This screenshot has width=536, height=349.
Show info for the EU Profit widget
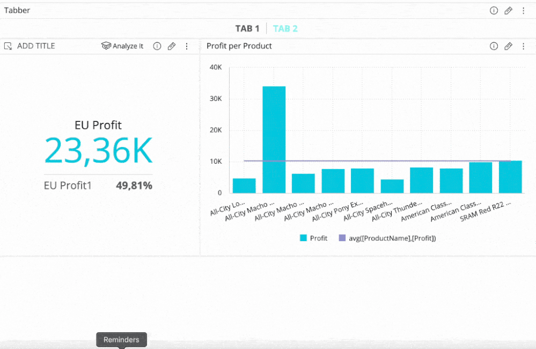point(157,46)
